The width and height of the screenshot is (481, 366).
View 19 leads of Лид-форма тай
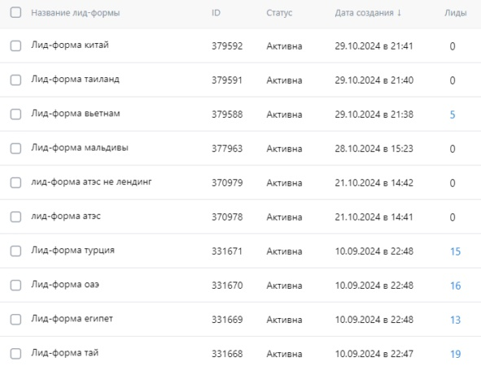(456, 354)
